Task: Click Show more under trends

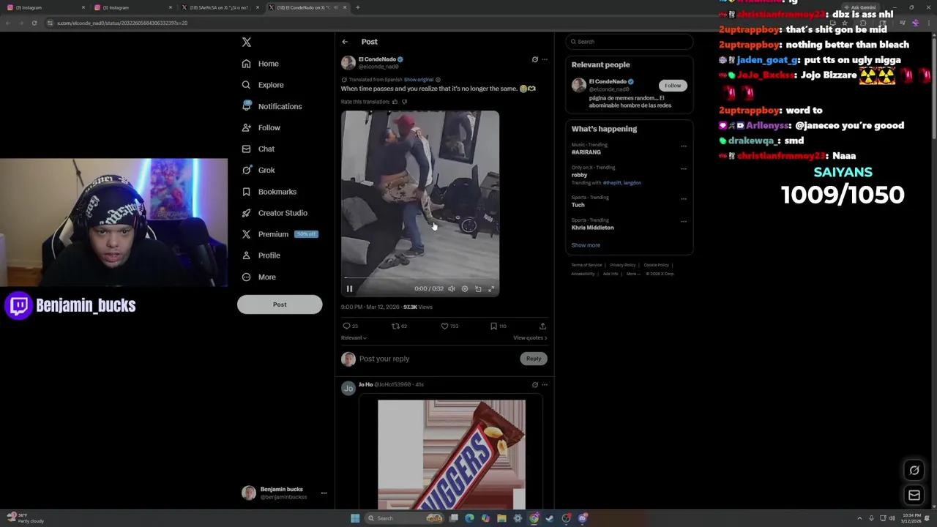Action: tap(586, 245)
